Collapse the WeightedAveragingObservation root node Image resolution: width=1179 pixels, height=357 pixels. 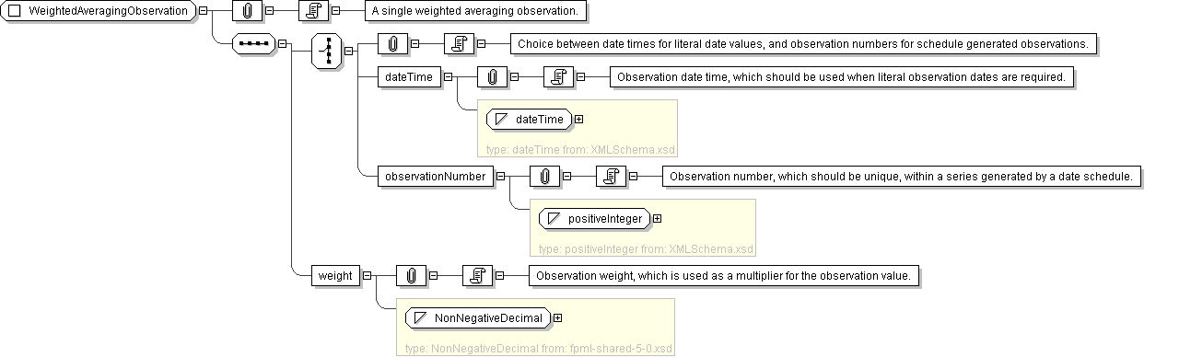pos(203,12)
